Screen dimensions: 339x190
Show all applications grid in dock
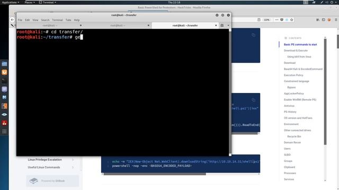click(4, 131)
